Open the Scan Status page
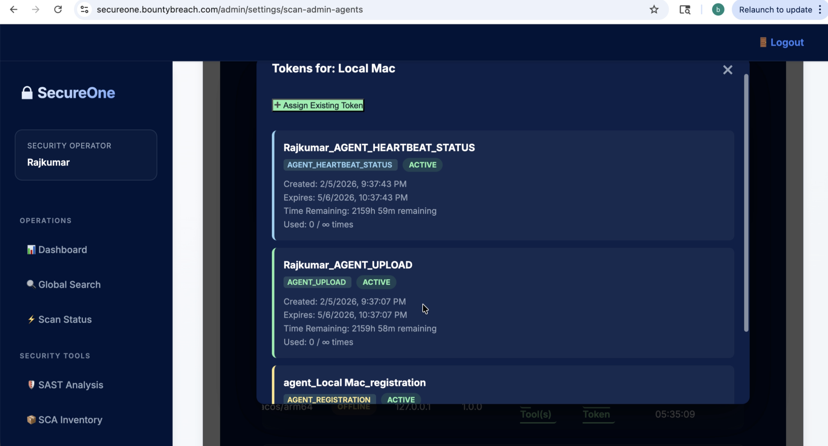 [65, 319]
